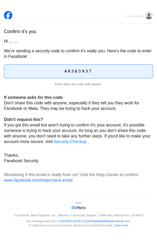Open the Security Checkup link

(x=70, y=142)
